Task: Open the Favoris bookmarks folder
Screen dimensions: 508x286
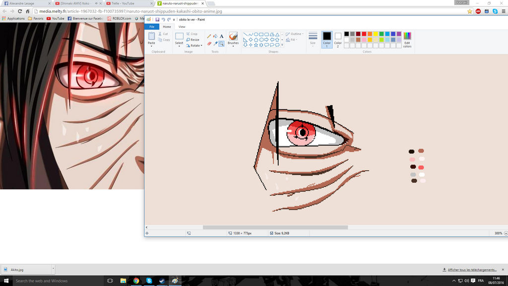Action: tap(36, 18)
